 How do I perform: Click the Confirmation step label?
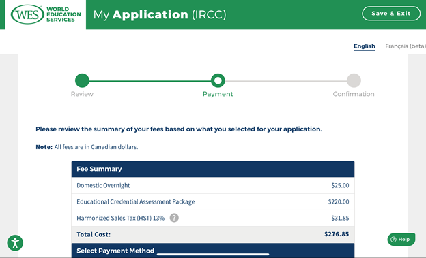pyautogui.click(x=354, y=94)
